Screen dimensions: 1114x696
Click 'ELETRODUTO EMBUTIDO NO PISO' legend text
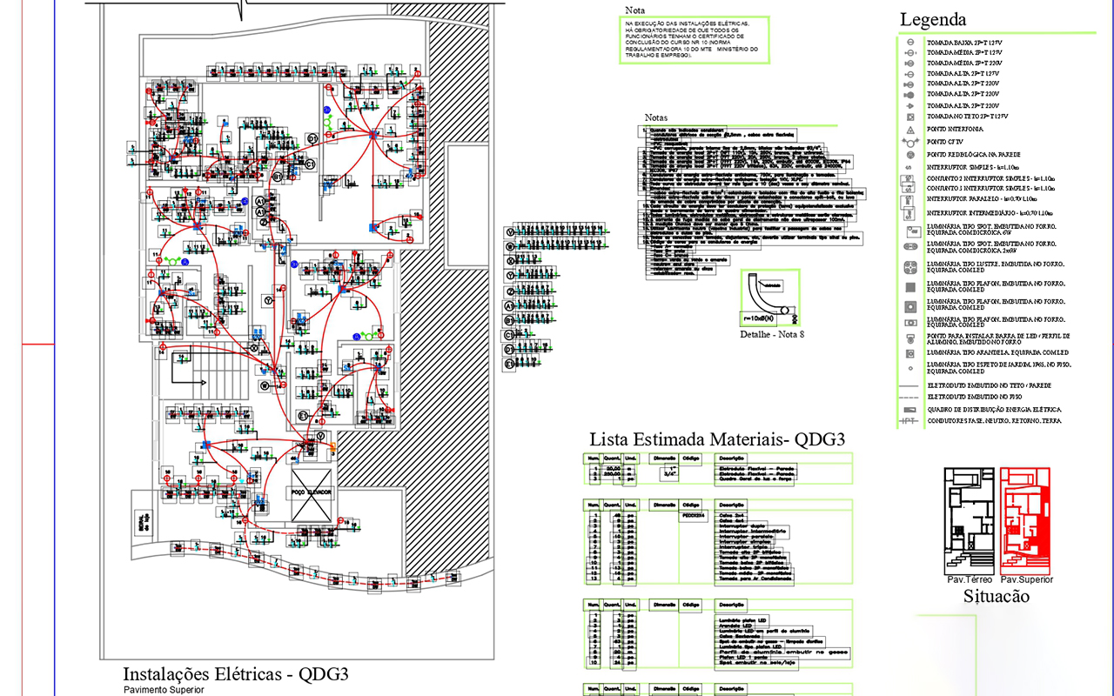pyautogui.click(x=975, y=397)
